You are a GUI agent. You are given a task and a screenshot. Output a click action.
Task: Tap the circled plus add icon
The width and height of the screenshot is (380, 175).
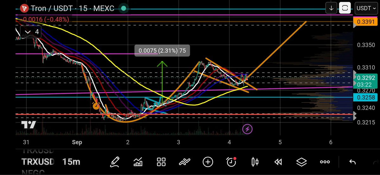[x=208, y=162]
